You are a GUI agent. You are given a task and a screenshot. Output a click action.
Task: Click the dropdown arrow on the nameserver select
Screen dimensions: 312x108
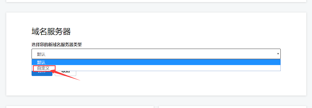(278, 54)
